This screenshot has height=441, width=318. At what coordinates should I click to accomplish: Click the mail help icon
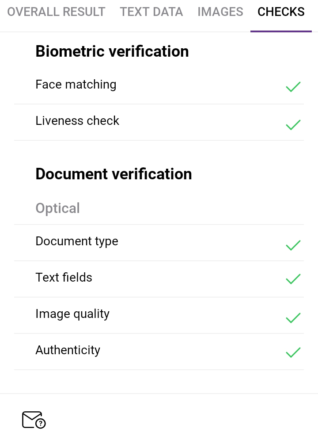pyautogui.click(x=34, y=420)
